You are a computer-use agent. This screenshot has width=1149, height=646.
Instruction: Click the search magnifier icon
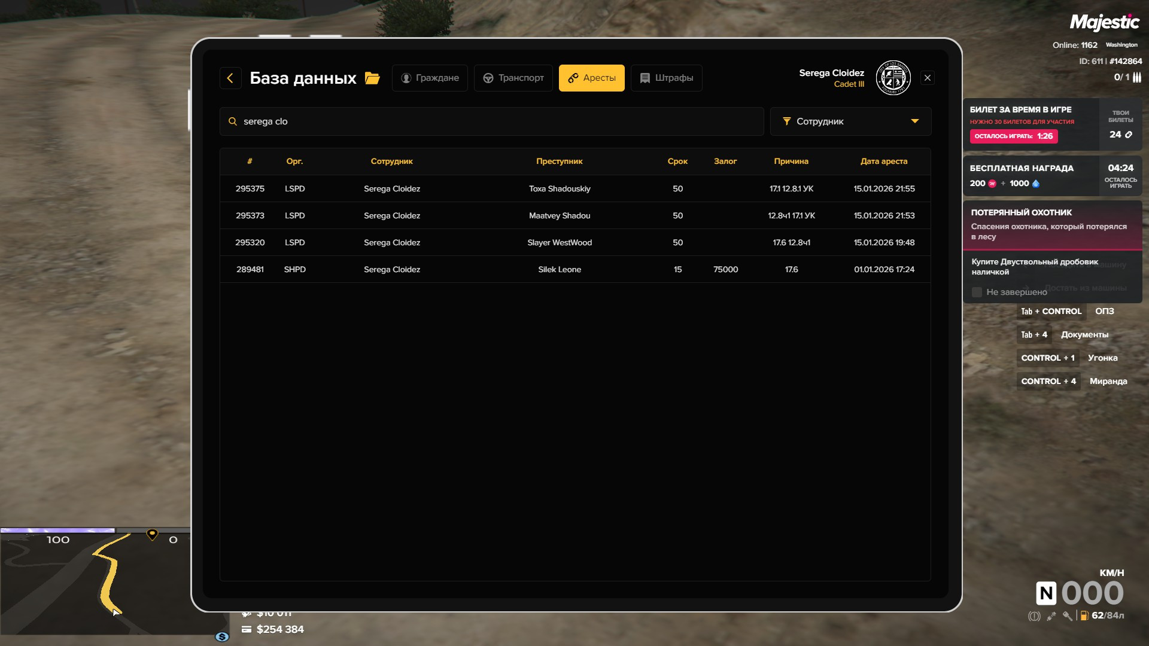point(233,121)
